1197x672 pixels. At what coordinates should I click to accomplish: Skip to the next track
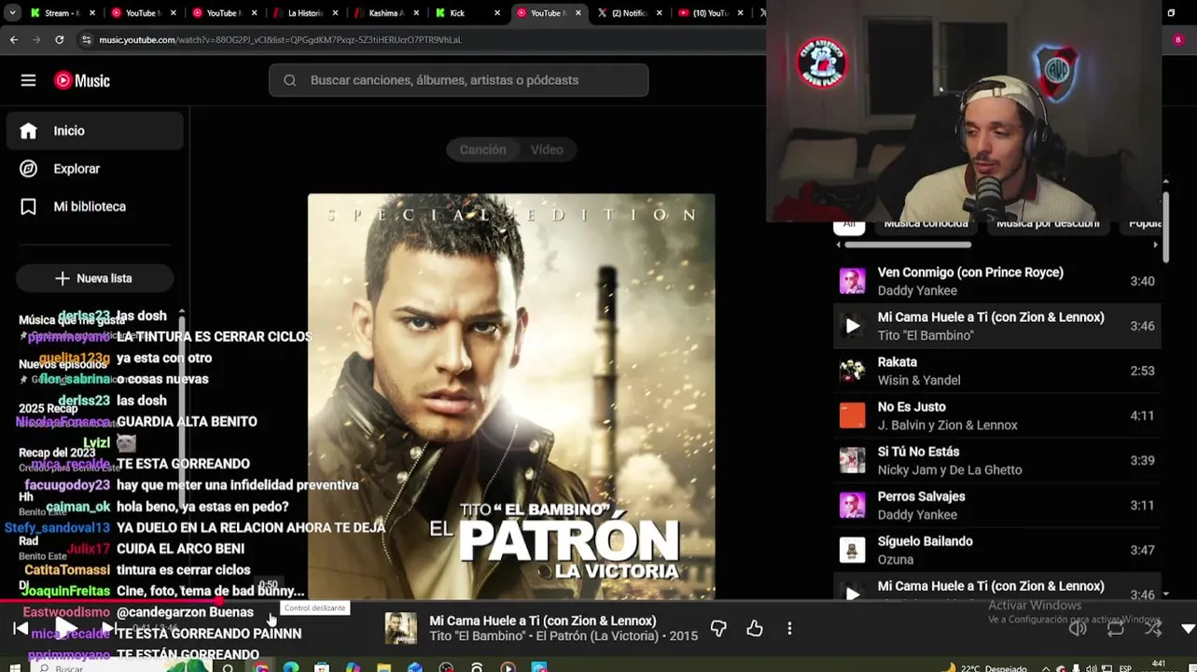tap(108, 629)
